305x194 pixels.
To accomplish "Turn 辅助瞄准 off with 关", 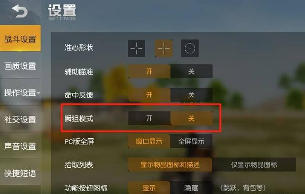I will click(x=191, y=71).
